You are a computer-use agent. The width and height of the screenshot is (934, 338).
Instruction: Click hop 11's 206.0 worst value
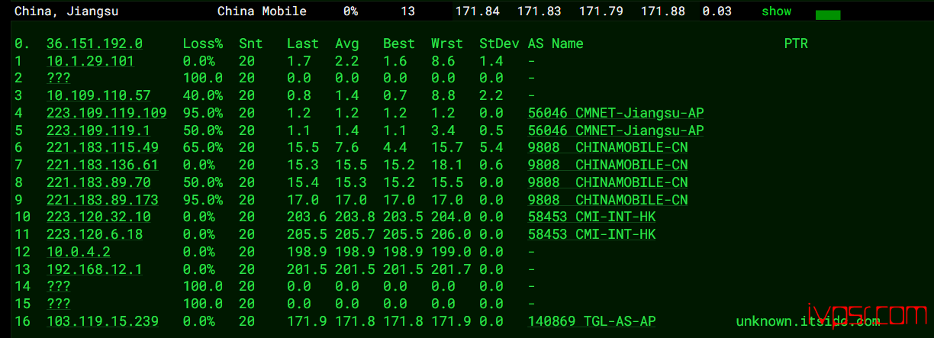[451, 234]
